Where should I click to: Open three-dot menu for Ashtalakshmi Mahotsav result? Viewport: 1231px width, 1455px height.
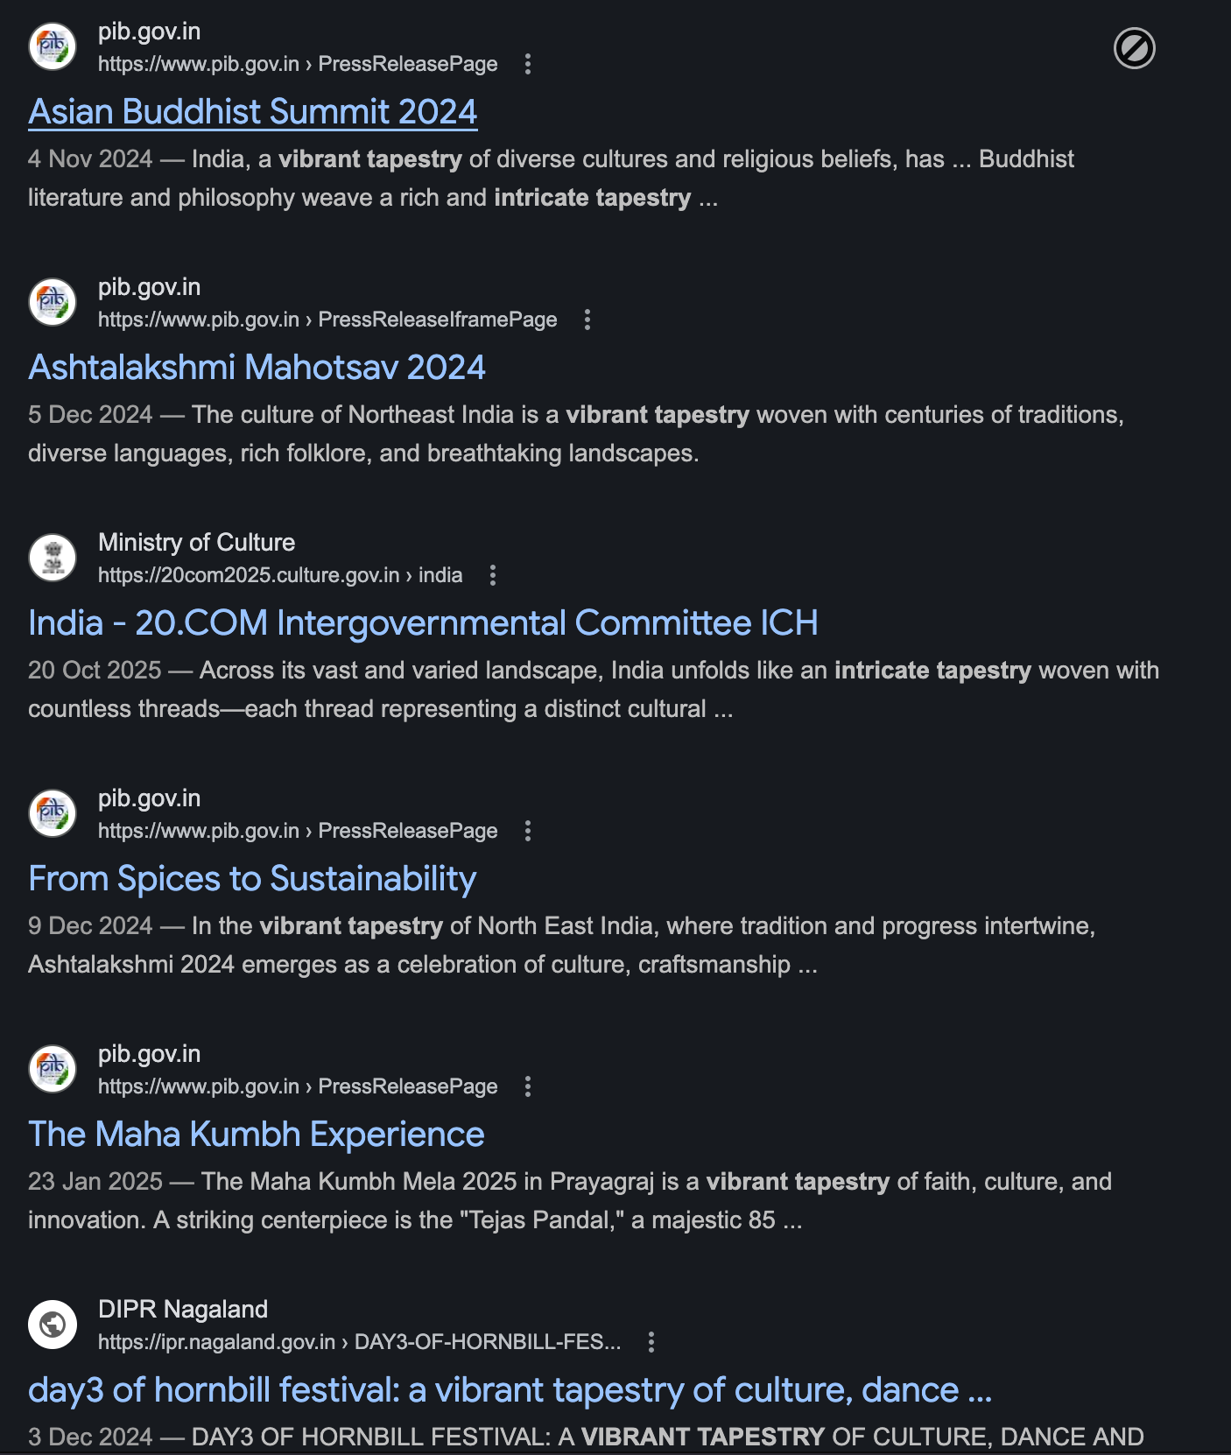pyautogui.click(x=587, y=320)
